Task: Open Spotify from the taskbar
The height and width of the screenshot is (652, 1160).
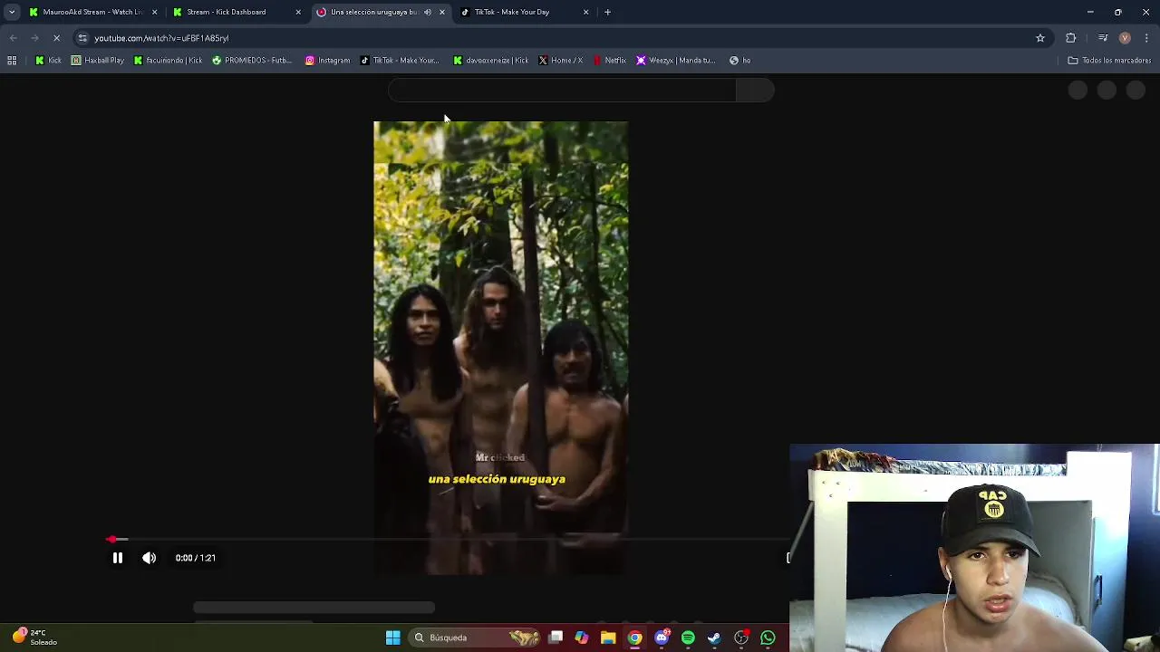Action: [x=688, y=638]
